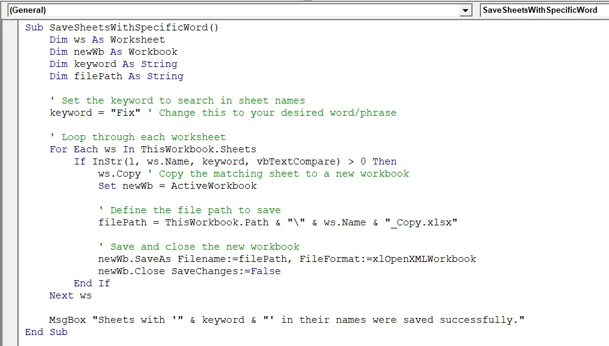Click the 'Dim filePath As String' line
Image resolution: width=609 pixels, height=346 pixels.
click(x=116, y=76)
